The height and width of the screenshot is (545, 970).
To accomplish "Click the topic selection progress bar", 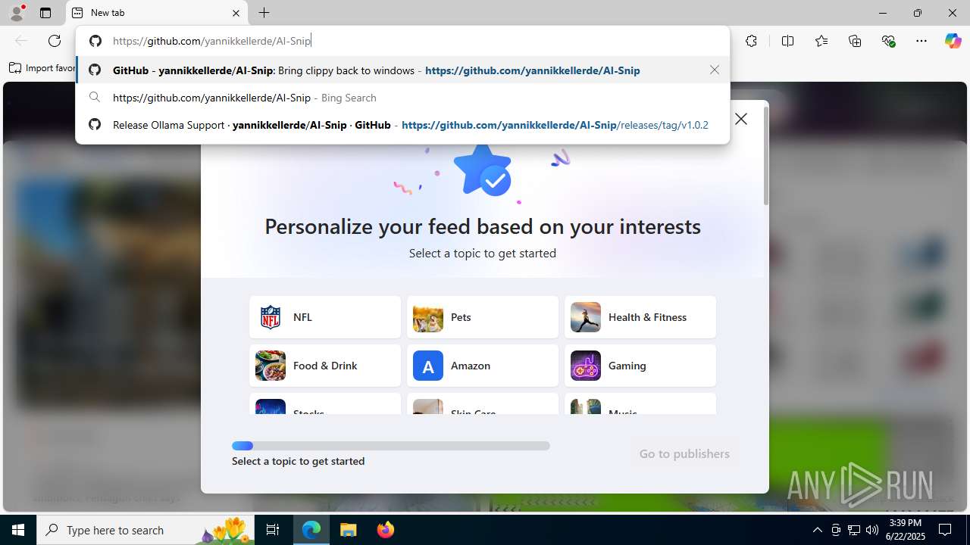I will tap(391, 446).
